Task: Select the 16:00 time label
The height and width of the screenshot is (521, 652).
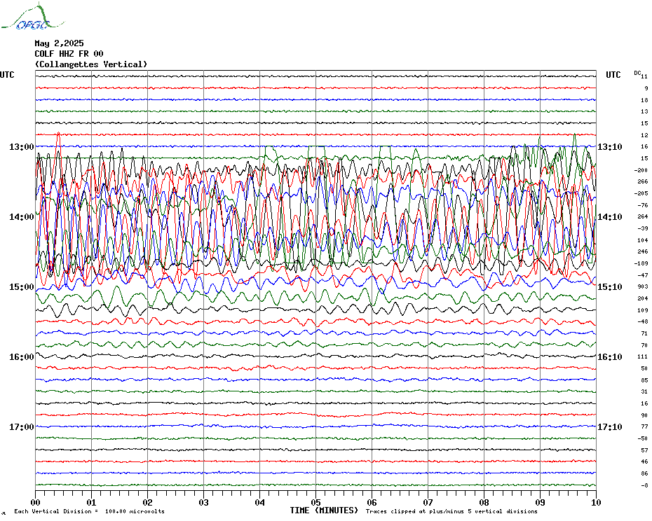Action: point(22,357)
